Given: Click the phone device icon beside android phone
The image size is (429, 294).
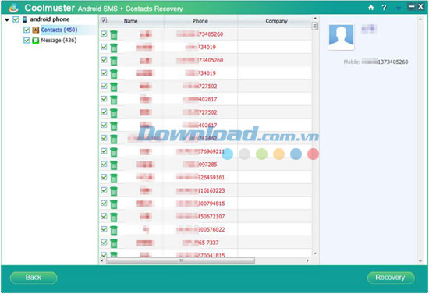Looking at the screenshot, I should [25, 19].
